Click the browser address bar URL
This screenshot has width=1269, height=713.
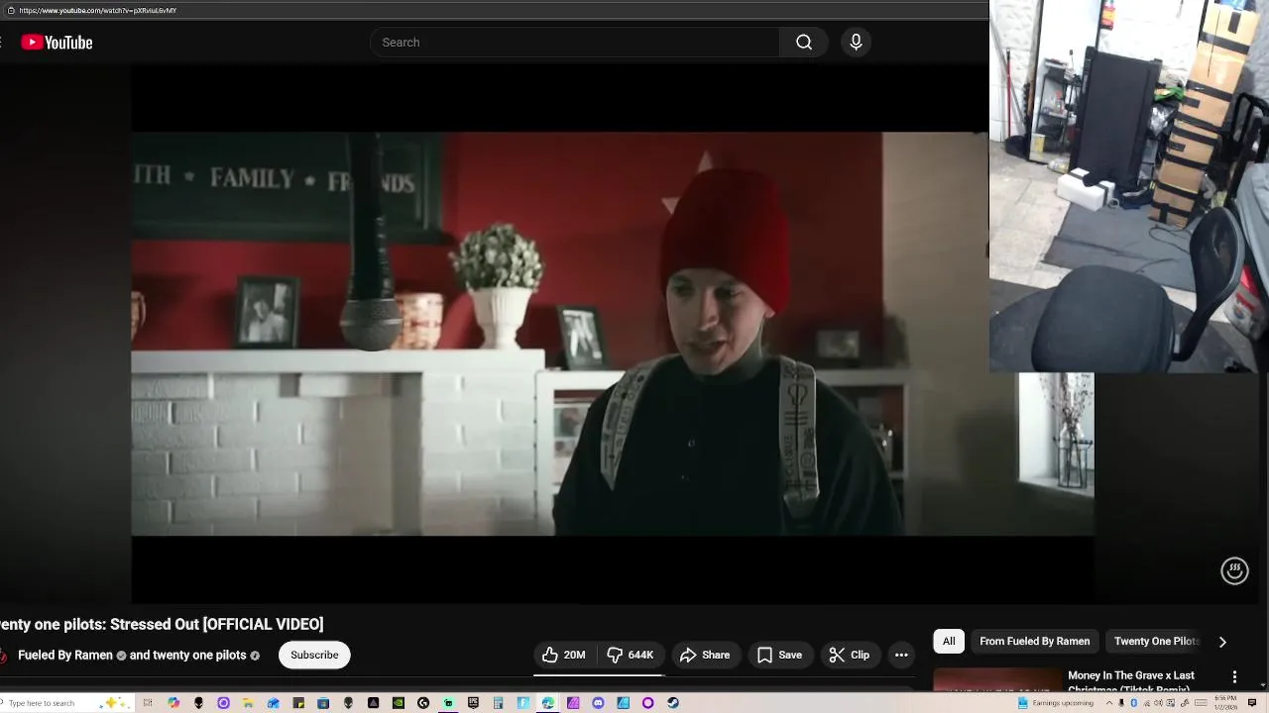97,10
